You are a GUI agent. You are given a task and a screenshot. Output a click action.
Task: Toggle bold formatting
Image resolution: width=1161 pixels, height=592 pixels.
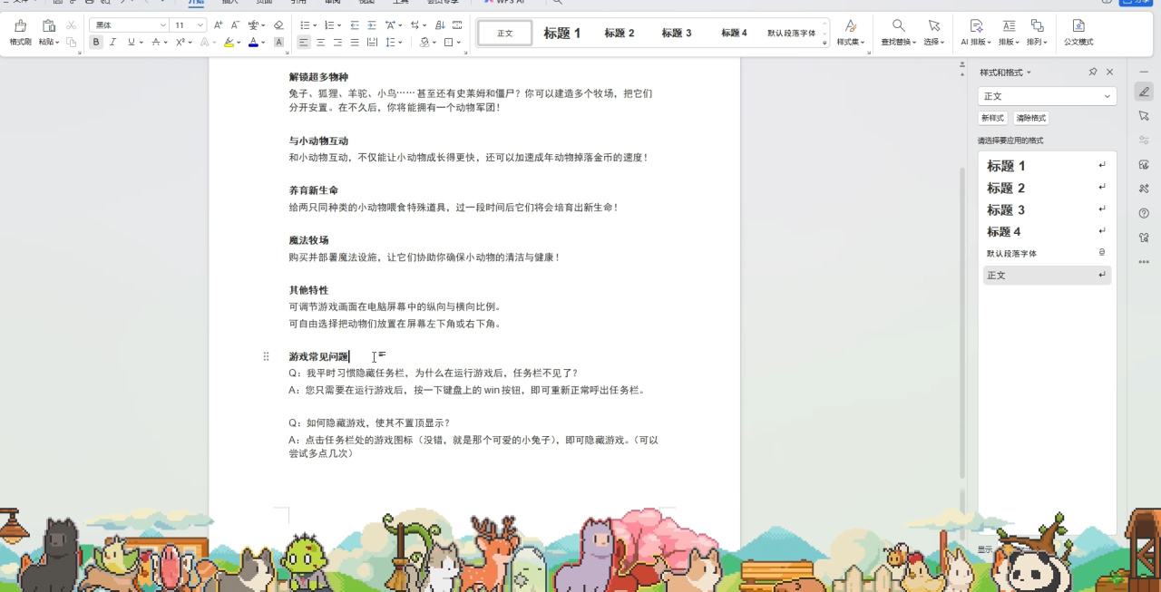96,42
